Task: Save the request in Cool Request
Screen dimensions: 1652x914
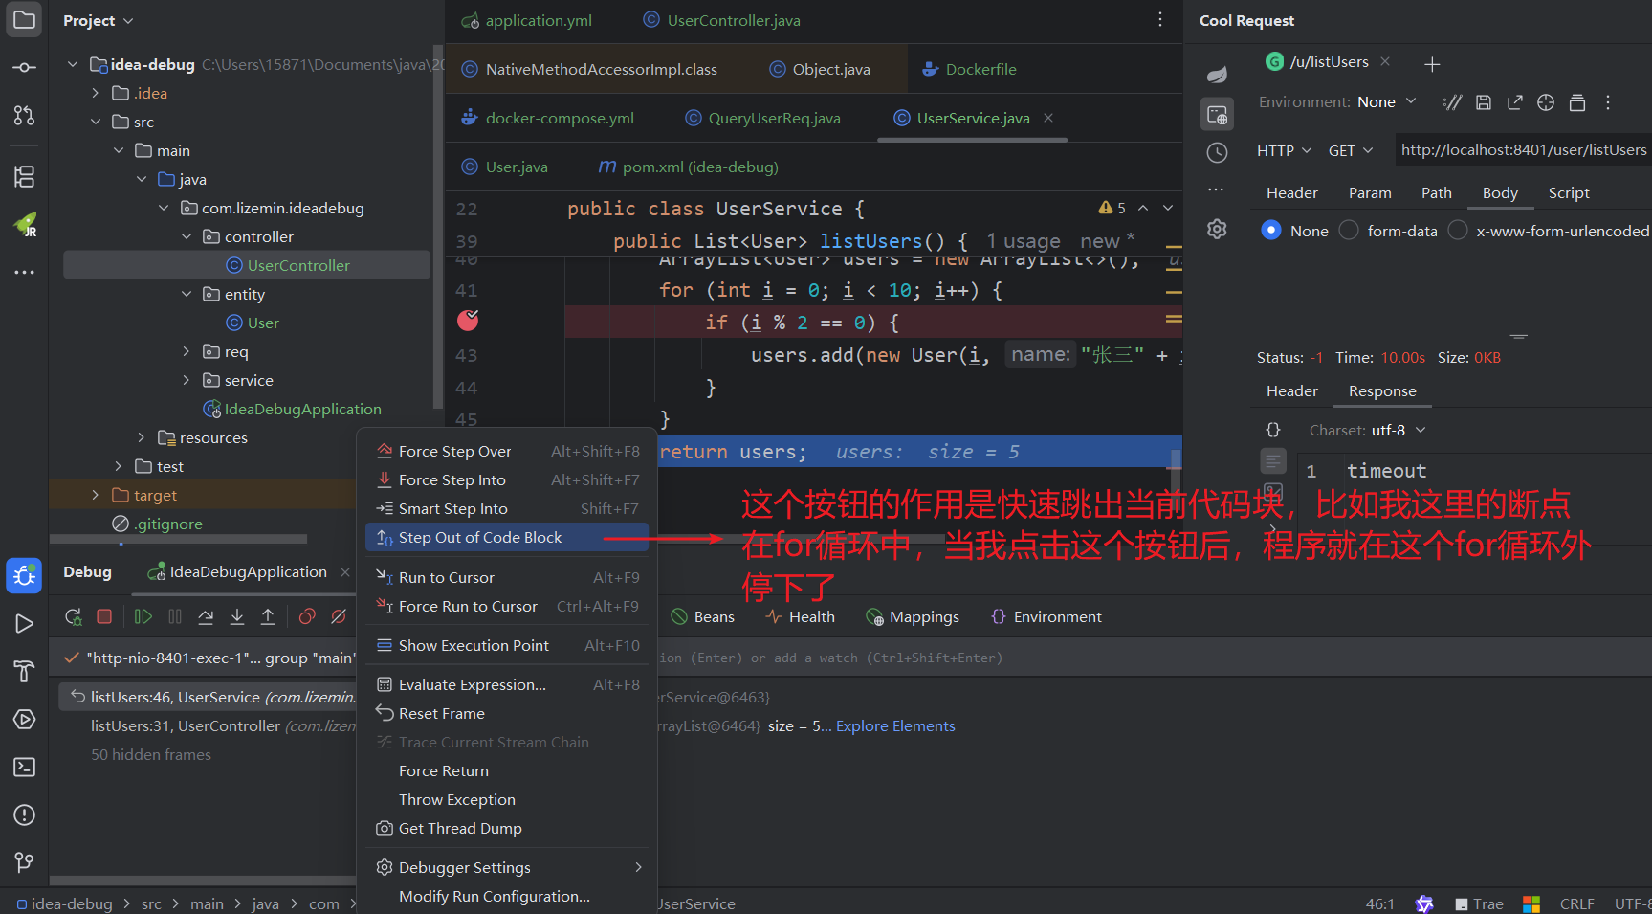Action: click(1484, 102)
